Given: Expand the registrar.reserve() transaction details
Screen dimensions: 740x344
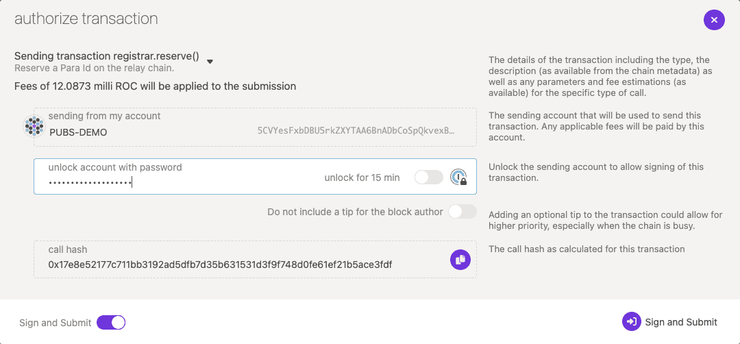Looking at the screenshot, I should point(210,62).
